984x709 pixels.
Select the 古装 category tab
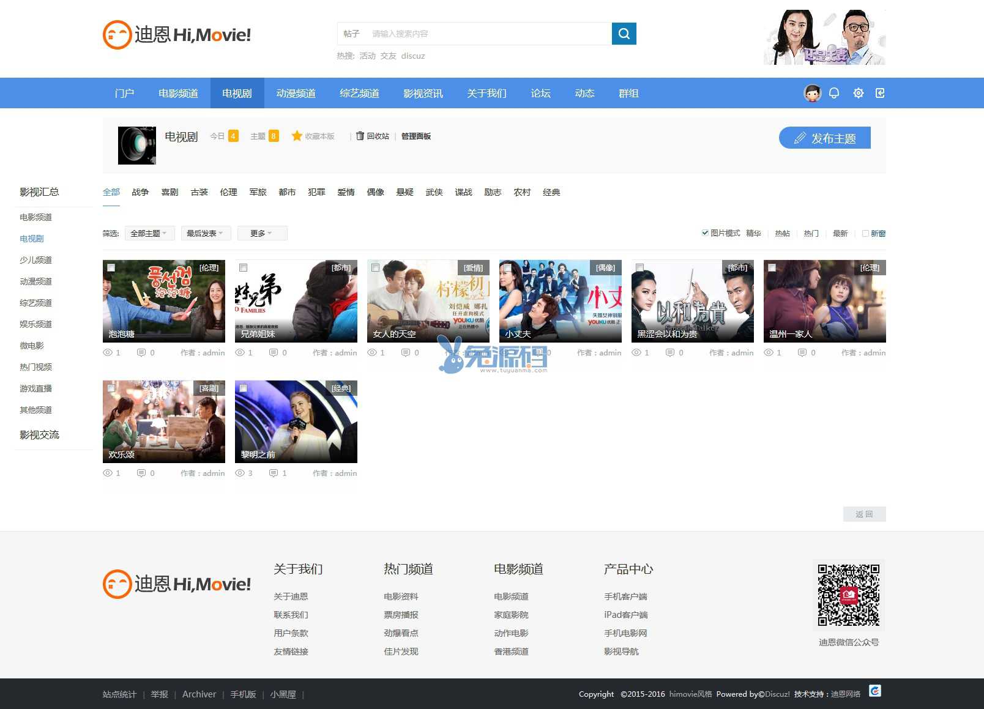[199, 192]
